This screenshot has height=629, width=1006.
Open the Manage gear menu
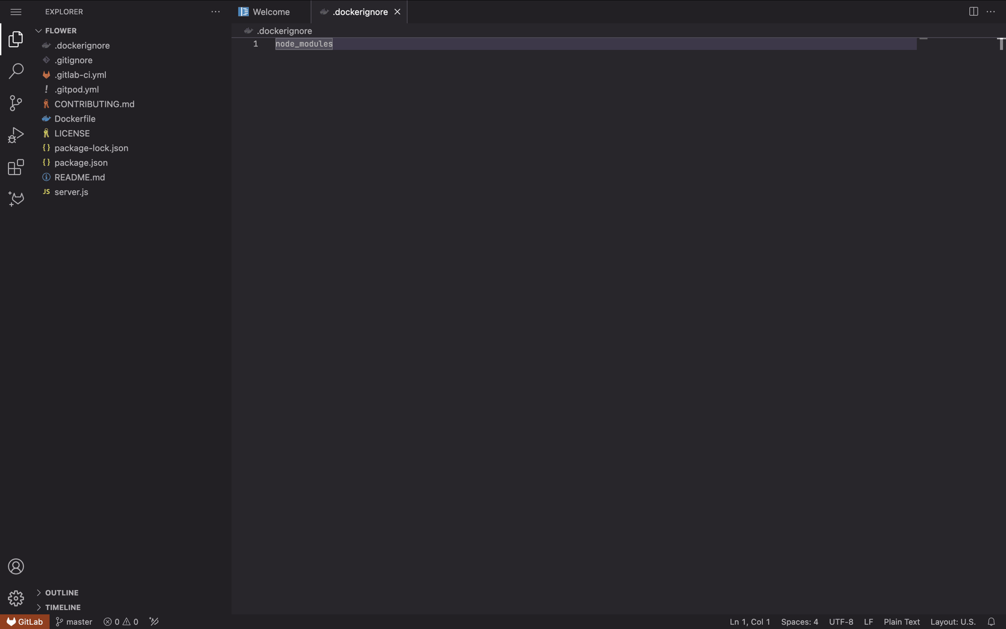[16, 598]
